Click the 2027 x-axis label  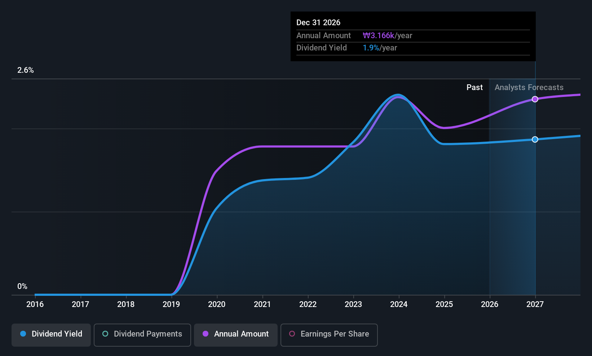[535, 304]
